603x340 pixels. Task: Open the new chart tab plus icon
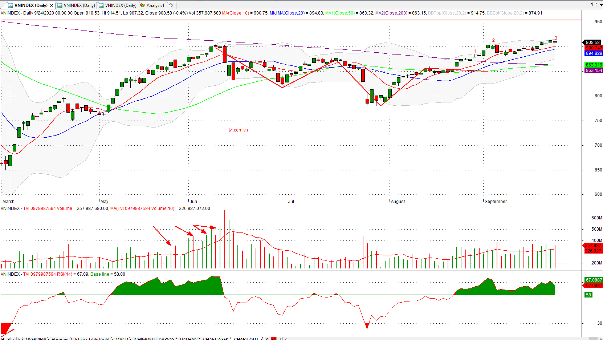pos(171,5)
